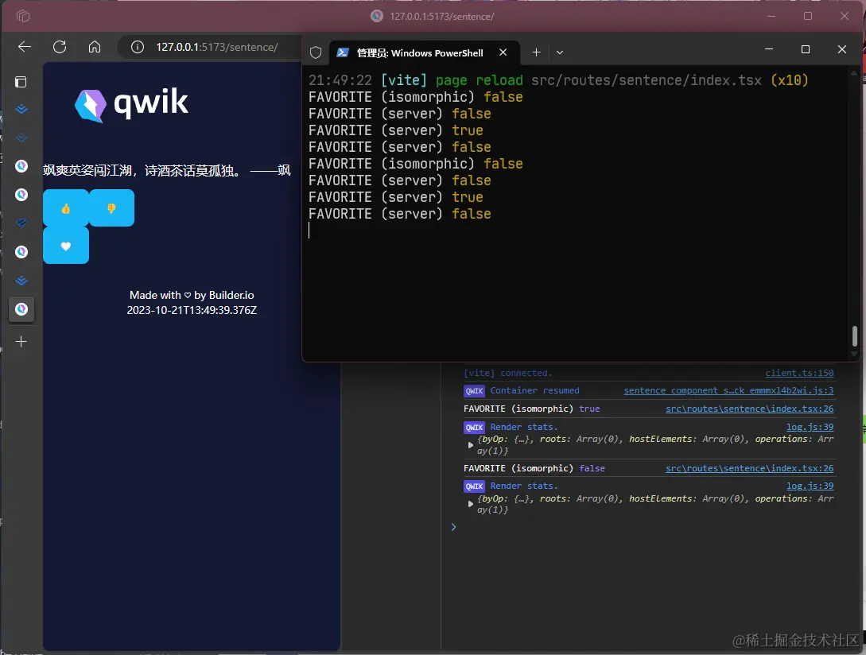The height and width of the screenshot is (655, 866).
Task: Click the QWIK badge beside Container resumed
Action: click(x=475, y=391)
